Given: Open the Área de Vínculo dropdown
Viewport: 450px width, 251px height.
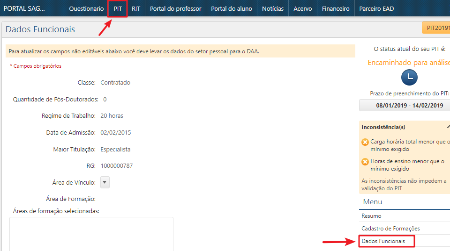Looking at the screenshot, I should click(105, 182).
